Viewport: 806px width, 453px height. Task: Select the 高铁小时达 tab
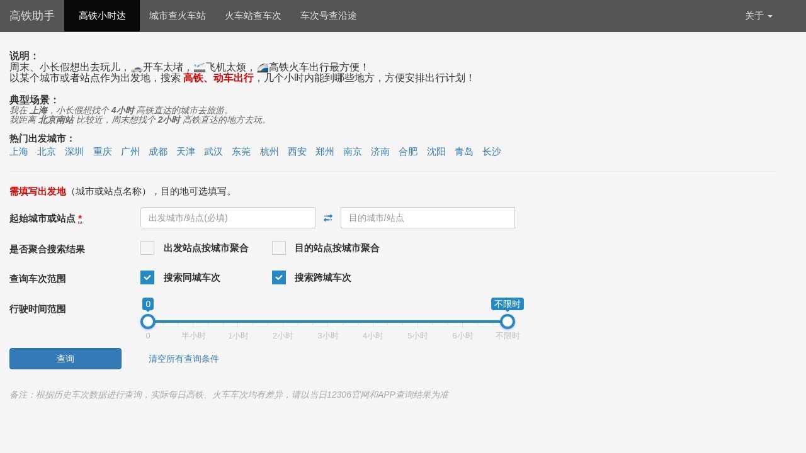pyautogui.click(x=102, y=16)
